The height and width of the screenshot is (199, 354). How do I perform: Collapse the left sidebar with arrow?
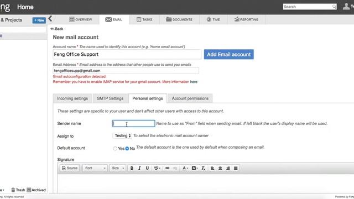tap(50, 18)
